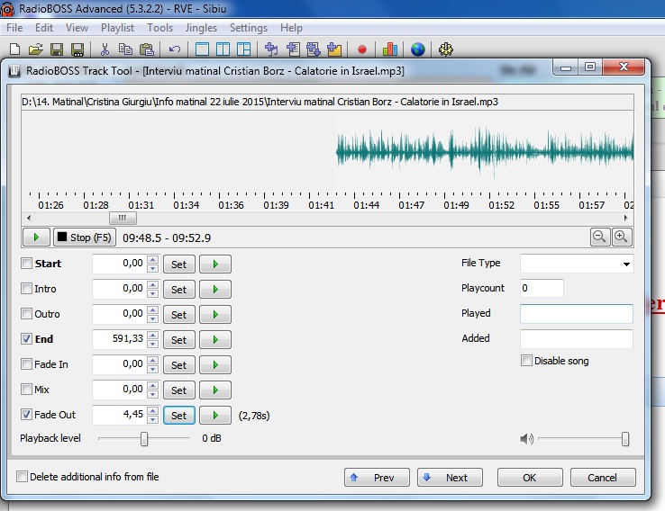Decrease the End value with down arrow
The width and height of the screenshot is (665, 511).
(x=152, y=344)
